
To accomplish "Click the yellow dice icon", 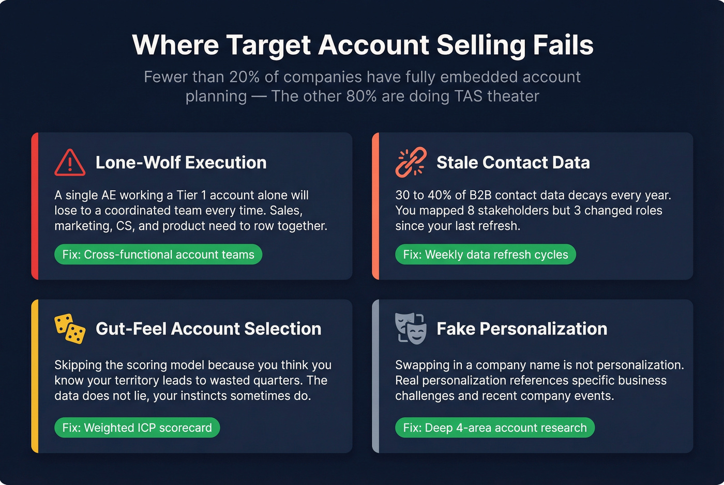I will [x=70, y=328].
